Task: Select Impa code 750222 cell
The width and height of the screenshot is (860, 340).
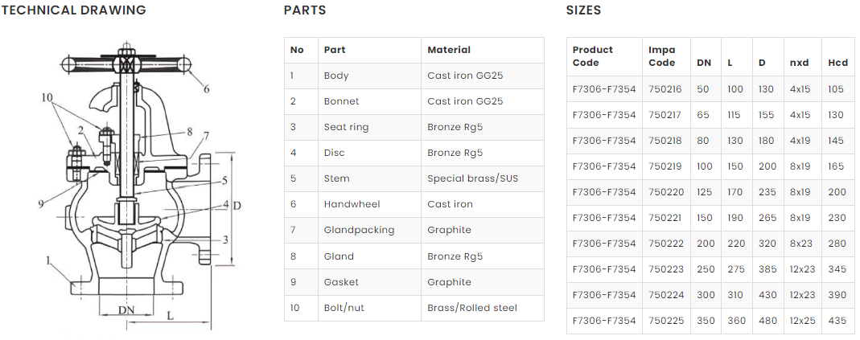Action: pos(665,244)
